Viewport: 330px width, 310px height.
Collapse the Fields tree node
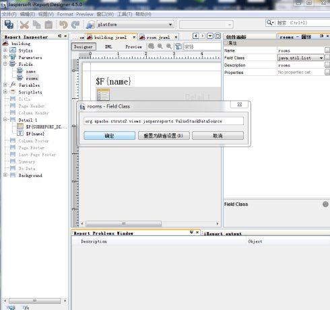click(5, 64)
